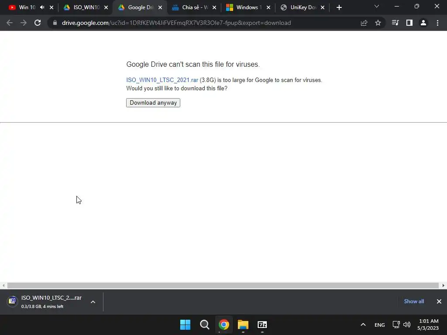Click the Download anyway button
Screen dimensions: 447x335
point(153,103)
